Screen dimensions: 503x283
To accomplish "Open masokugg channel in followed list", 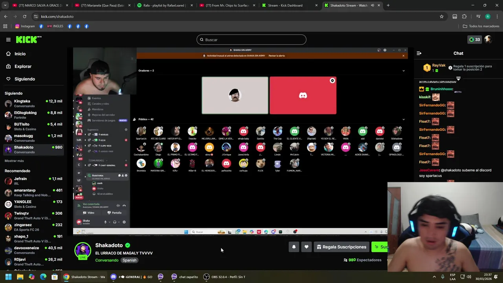I will pyautogui.click(x=33, y=138).
